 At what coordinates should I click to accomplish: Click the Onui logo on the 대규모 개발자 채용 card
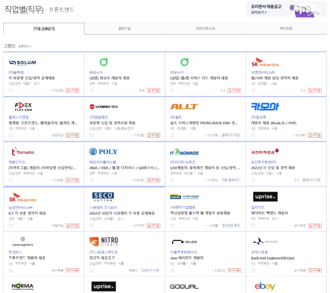(x=103, y=62)
